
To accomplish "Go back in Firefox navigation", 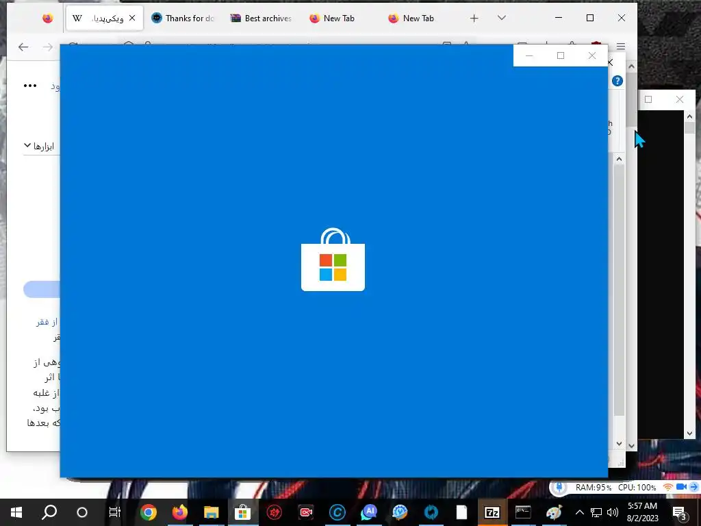I will click(23, 47).
